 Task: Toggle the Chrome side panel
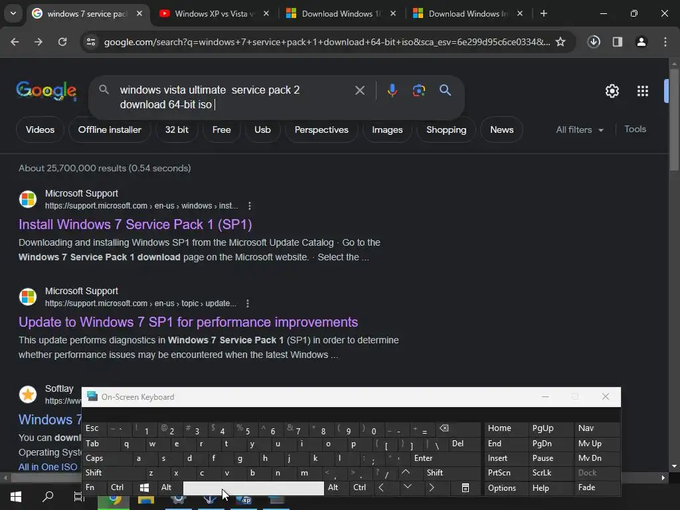[618, 42]
